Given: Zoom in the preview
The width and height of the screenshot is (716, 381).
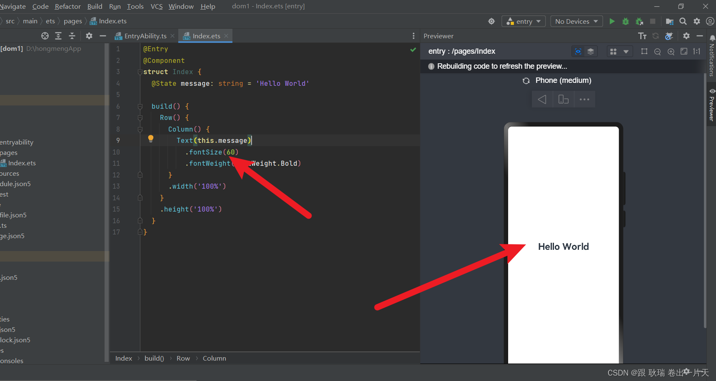Looking at the screenshot, I should tap(671, 51).
